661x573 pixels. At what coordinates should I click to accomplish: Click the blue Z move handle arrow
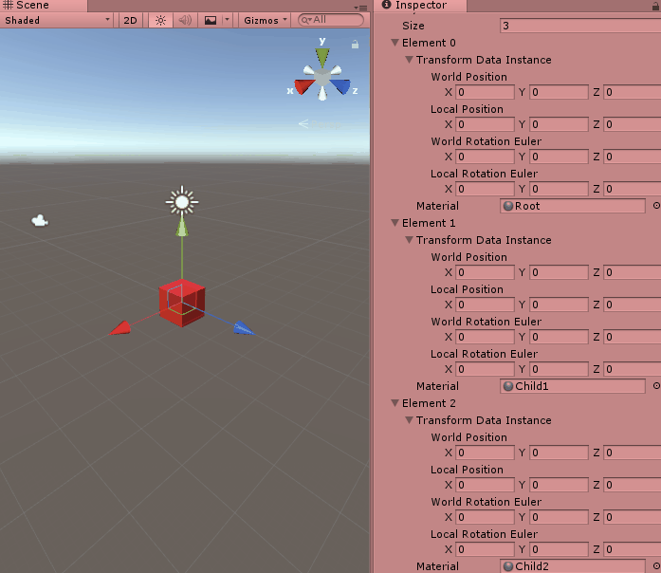[244, 328]
